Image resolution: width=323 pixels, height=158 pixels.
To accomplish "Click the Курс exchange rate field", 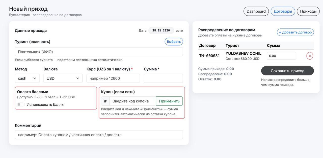I will tap(113, 78).
